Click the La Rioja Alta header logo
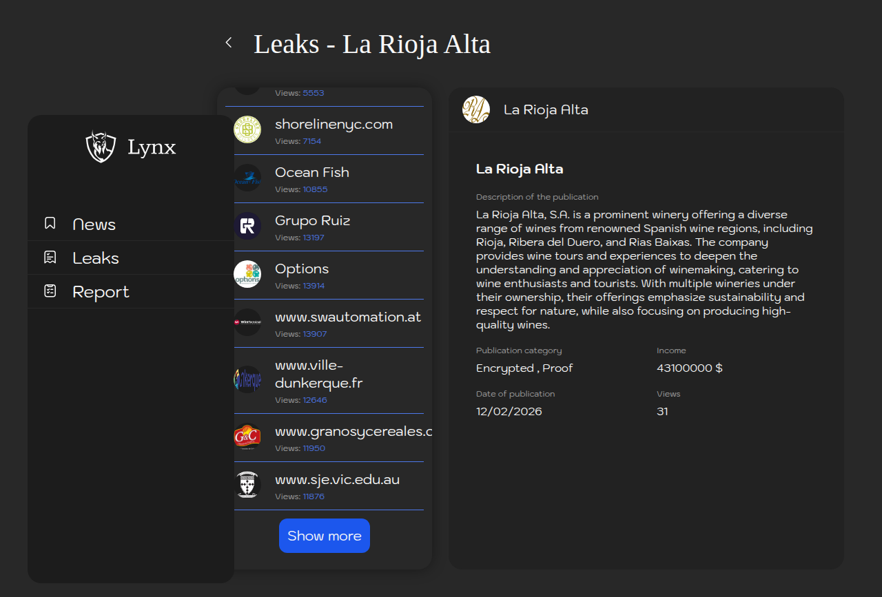The image size is (882, 597). coord(476,109)
